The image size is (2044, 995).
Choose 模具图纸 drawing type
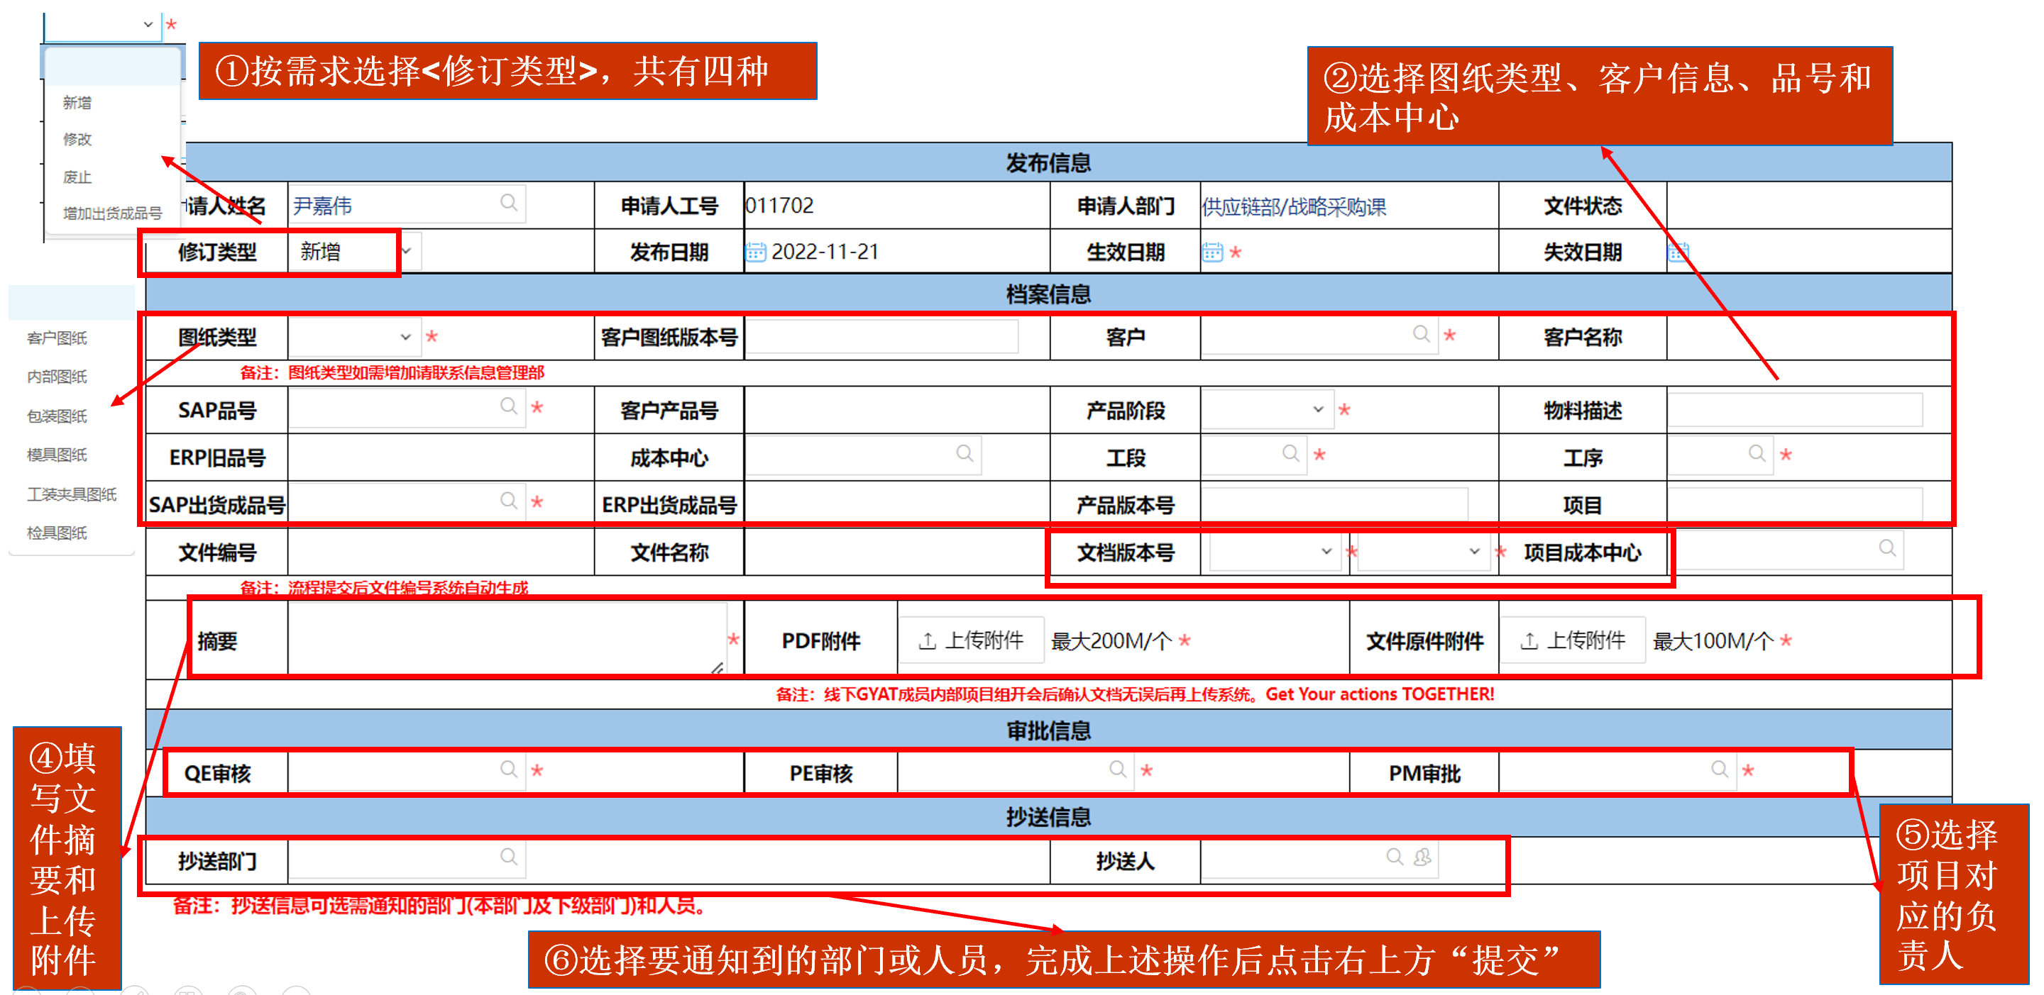pos(57,455)
